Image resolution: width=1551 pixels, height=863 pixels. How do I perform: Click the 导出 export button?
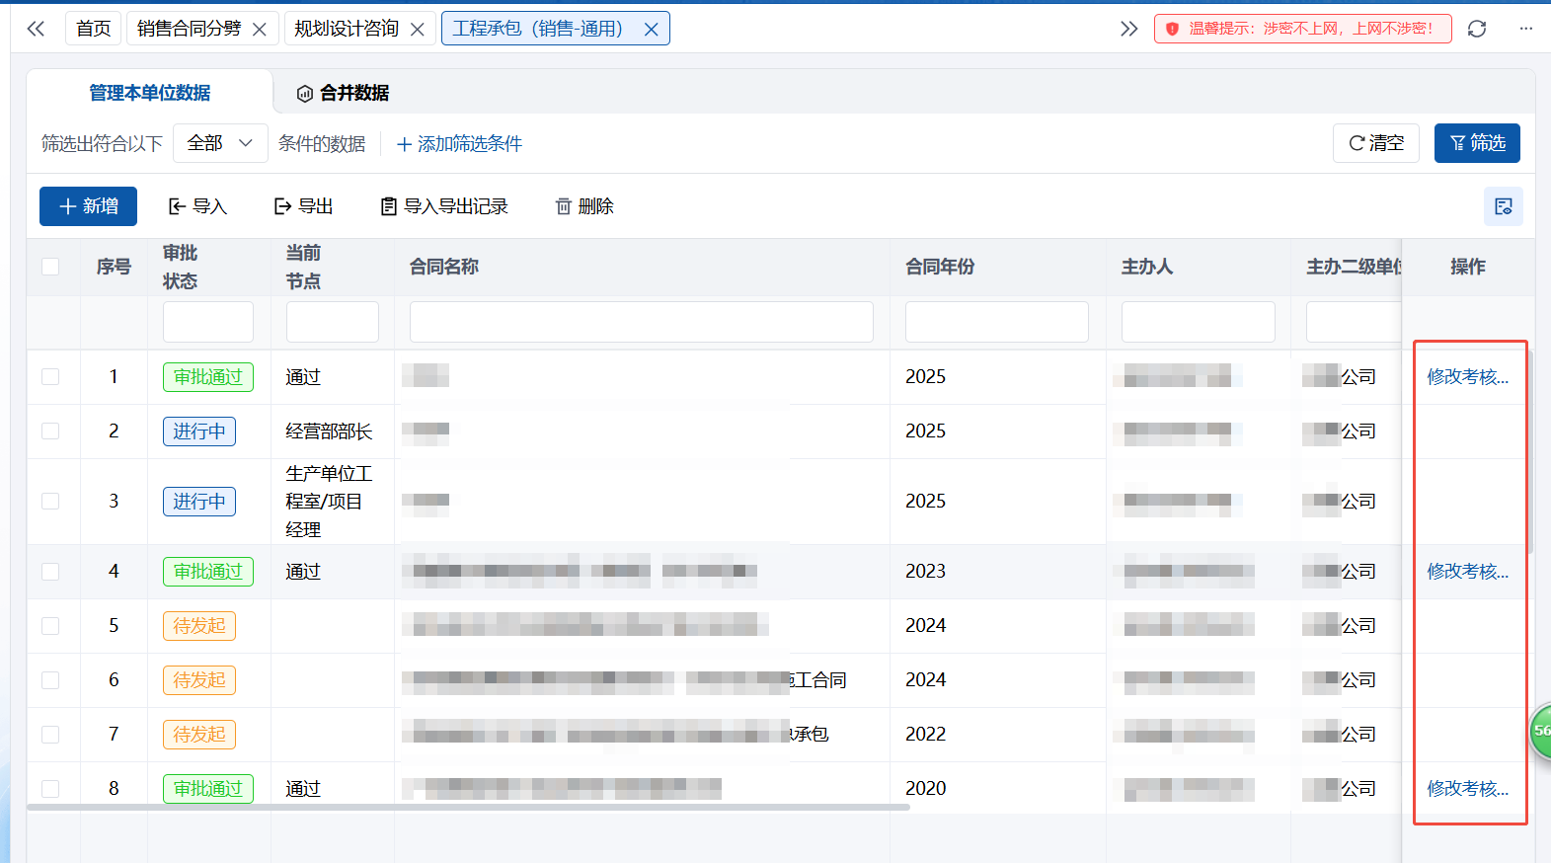(303, 206)
